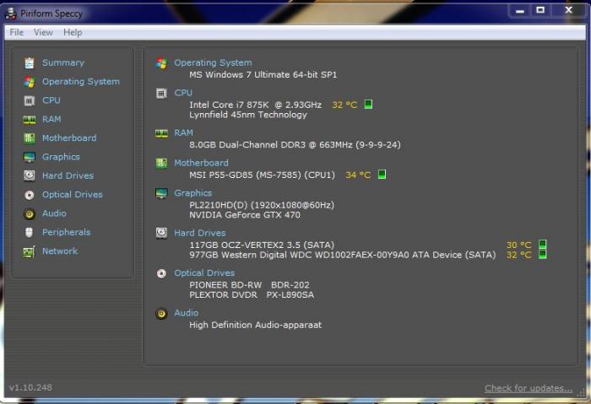Open the Hard Drives heading link in summary
The image size is (591, 404).
200,233
